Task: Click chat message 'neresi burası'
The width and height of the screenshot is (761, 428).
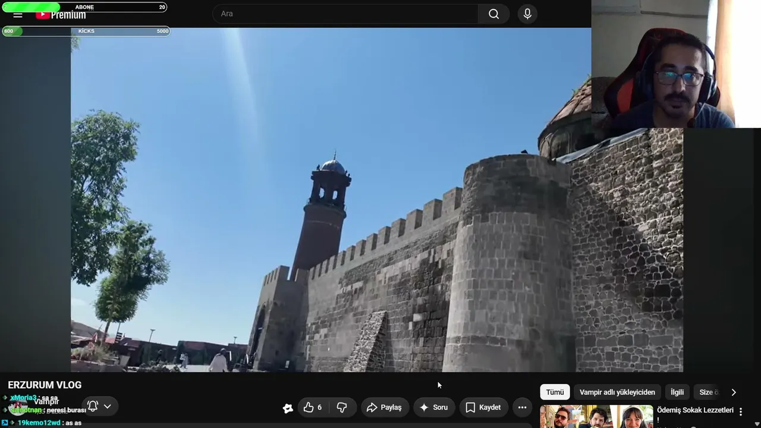Action: coord(45,410)
